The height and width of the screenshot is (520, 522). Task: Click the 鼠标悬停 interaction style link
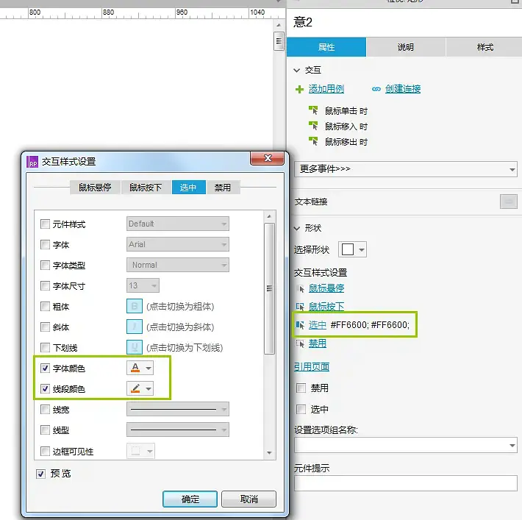pyautogui.click(x=326, y=288)
